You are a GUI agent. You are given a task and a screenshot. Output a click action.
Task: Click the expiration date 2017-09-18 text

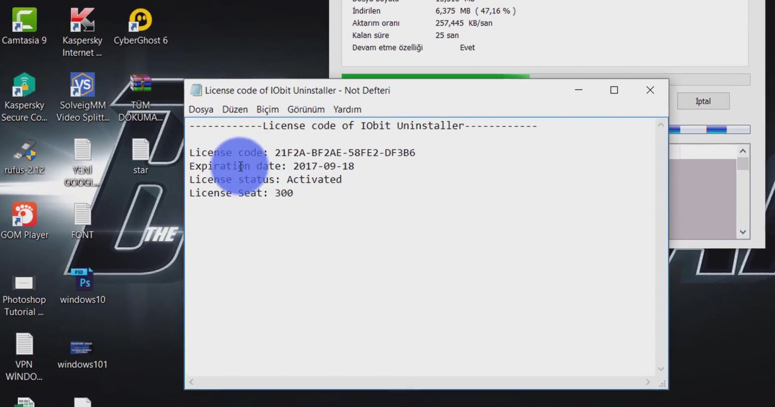(x=324, y=166)
